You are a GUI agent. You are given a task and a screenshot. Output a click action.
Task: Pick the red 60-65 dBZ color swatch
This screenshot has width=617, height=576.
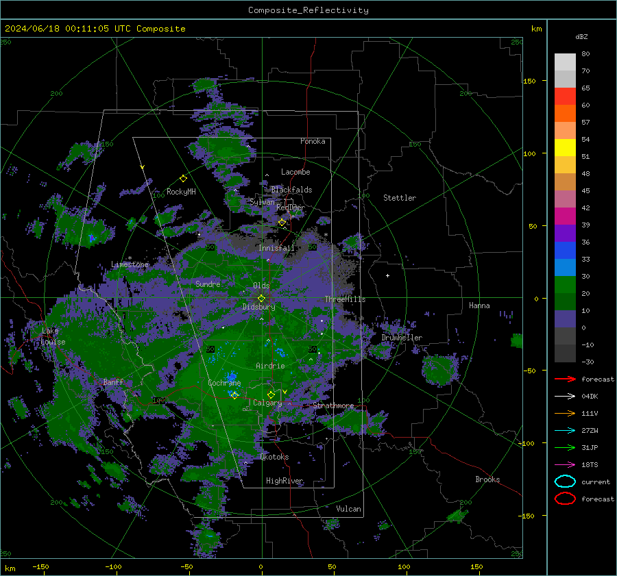(565, 97)
